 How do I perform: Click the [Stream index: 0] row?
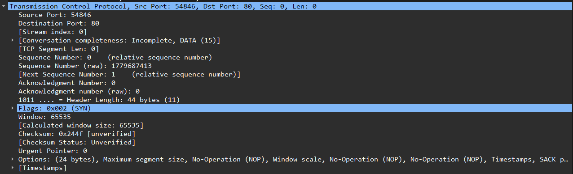tap(53, 32)
